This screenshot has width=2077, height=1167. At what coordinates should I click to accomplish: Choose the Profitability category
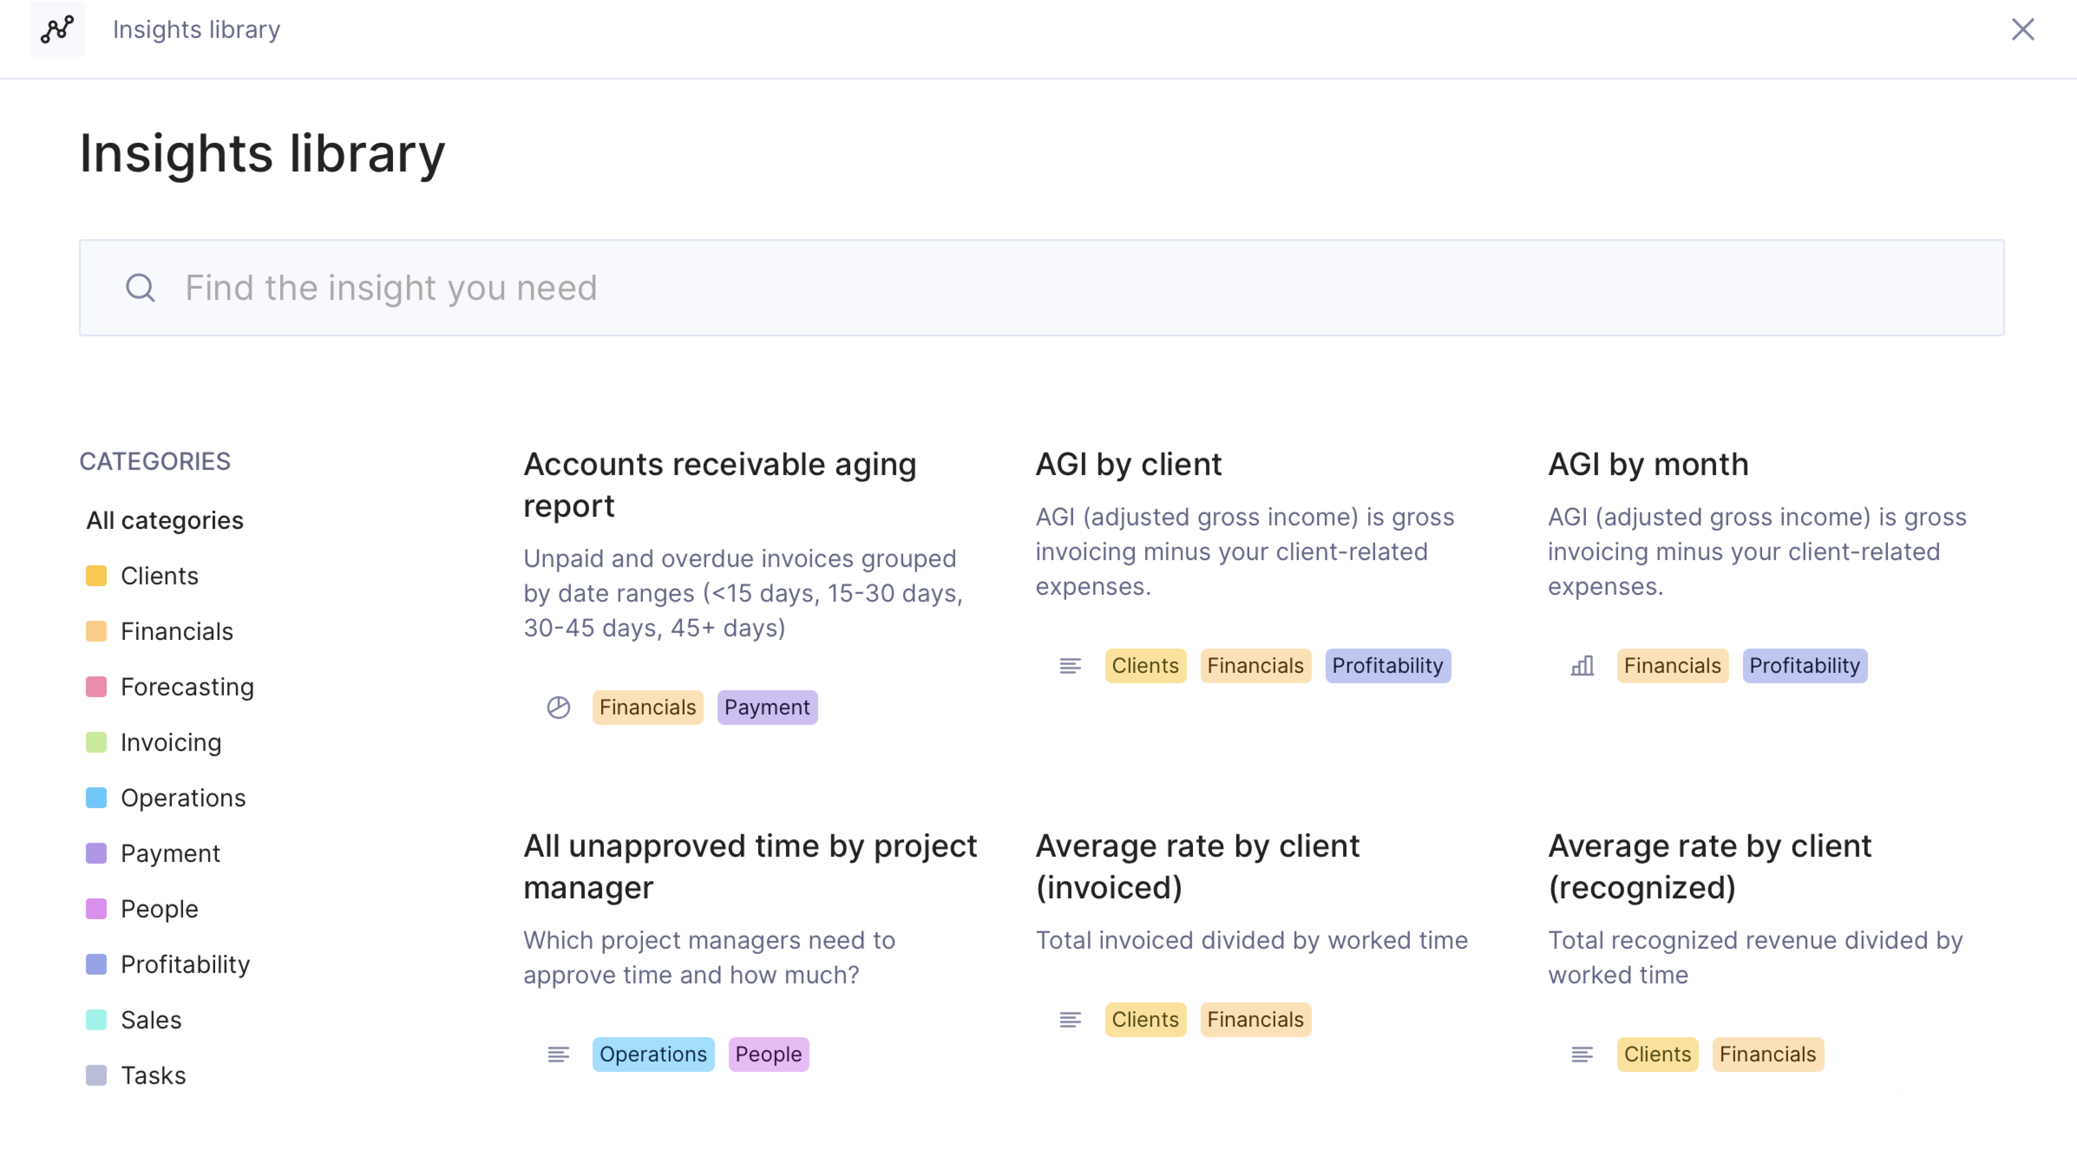pyautogui.click(x=185, y=964)
